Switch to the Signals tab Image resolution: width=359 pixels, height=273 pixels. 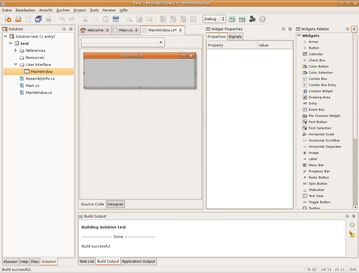(x=235, y=36)
